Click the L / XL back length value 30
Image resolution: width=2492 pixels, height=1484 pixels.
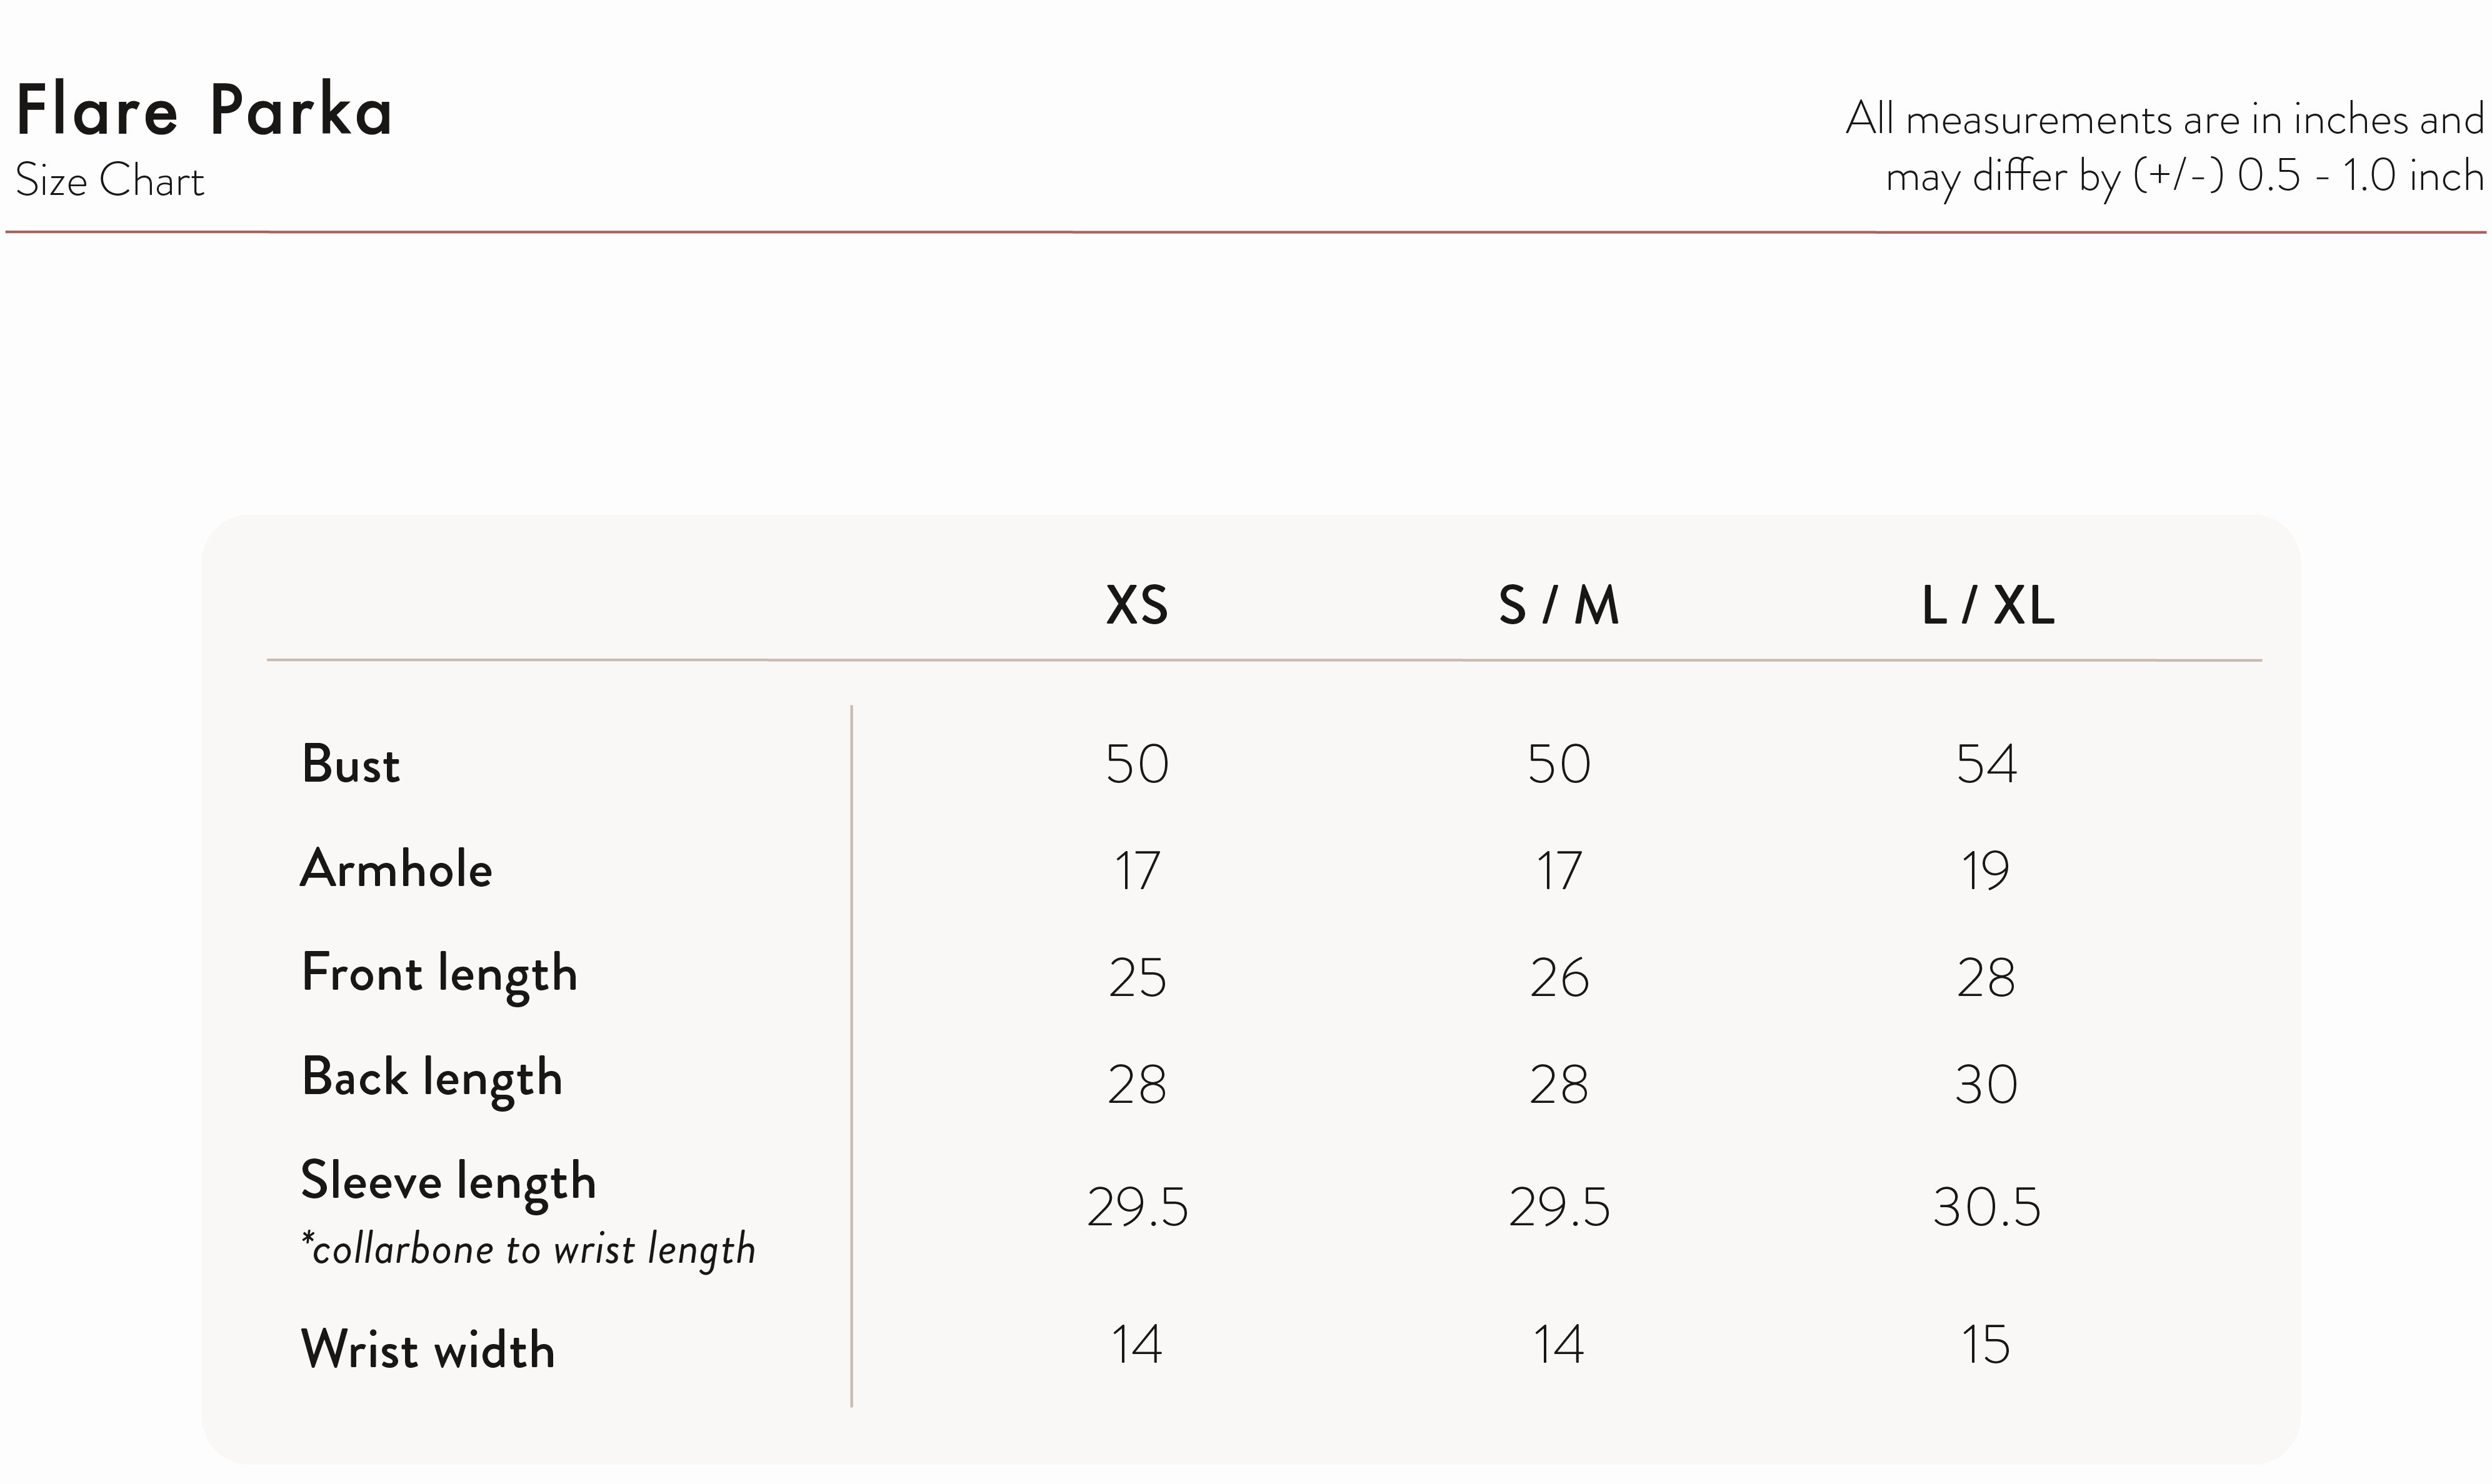pyautogui.click(x=1987, y=1084)
